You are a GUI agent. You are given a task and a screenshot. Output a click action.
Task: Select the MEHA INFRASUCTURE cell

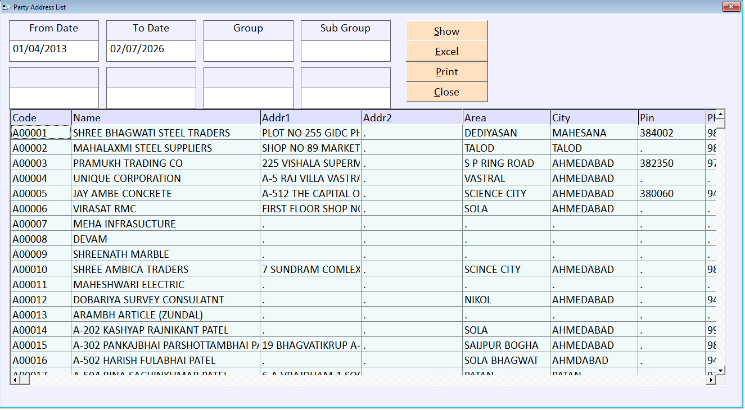166,224
